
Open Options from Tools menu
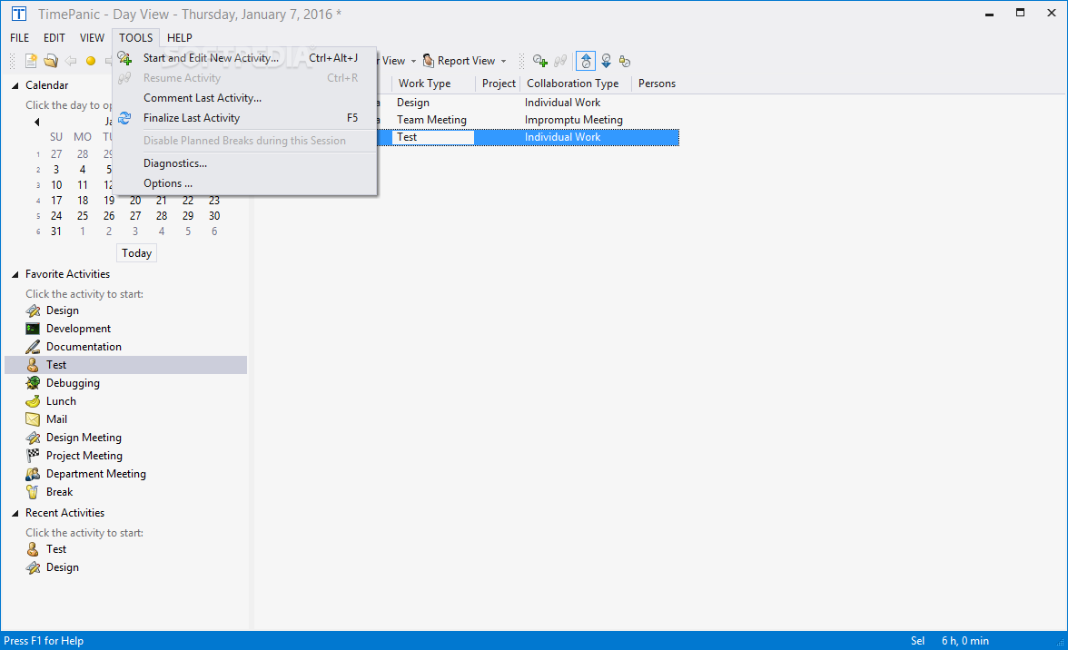tap(245, 183)
